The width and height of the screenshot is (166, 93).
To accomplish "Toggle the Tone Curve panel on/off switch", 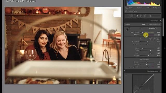I will pos(125,71).
